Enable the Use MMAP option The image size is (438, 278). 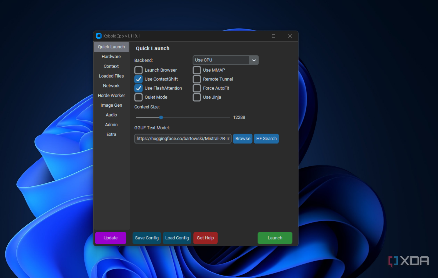[x=197, y=70]
